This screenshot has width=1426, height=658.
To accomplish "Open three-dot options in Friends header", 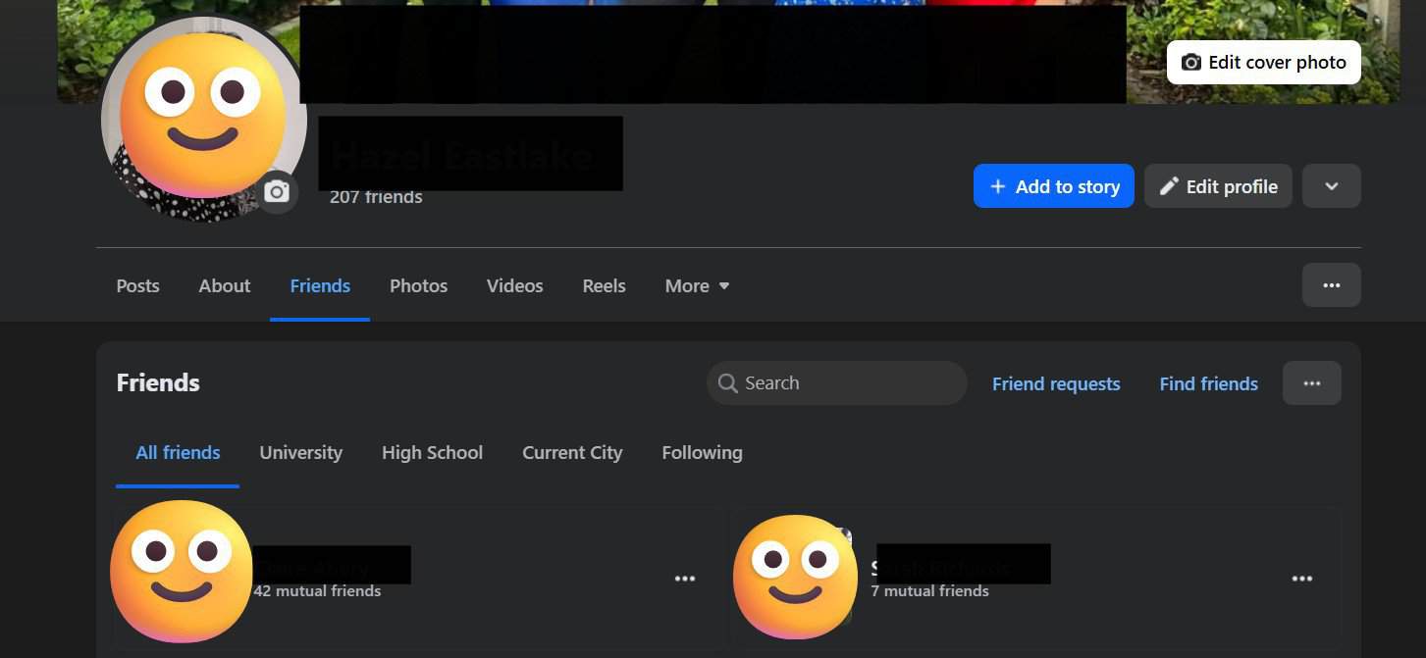I will [1311, 383].
